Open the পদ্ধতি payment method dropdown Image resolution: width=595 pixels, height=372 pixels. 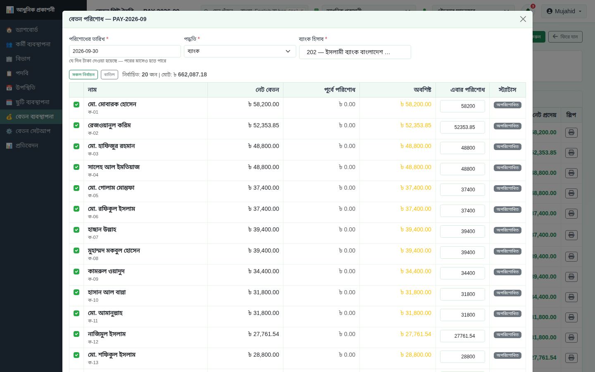[x=240, y=51]
